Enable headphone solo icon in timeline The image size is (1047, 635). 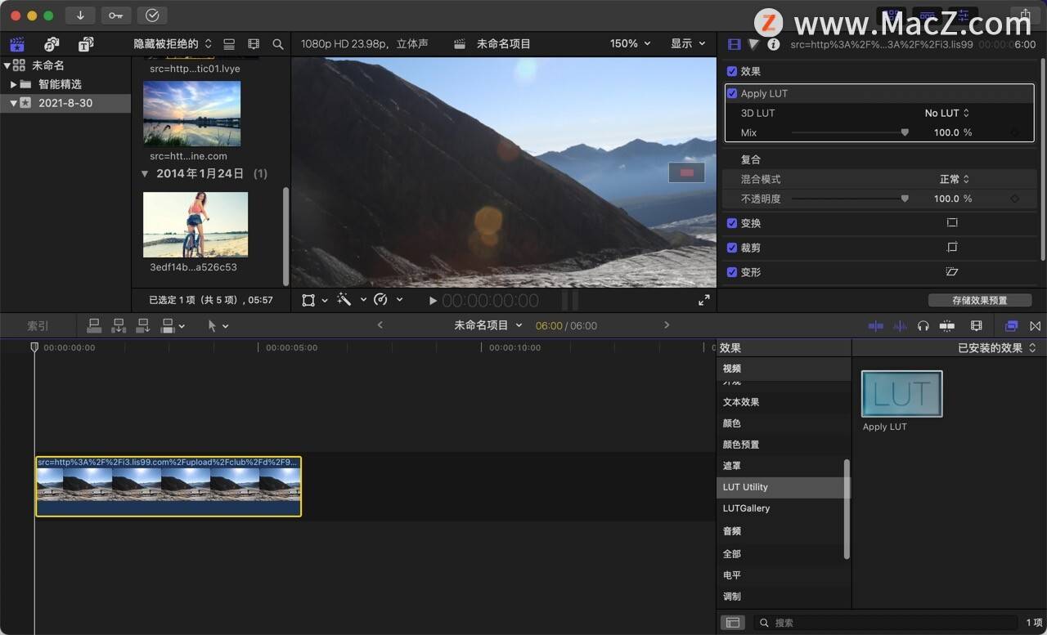[x=923, y=325]
